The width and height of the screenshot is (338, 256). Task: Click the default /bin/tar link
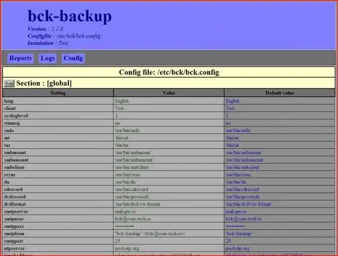click(x=232, y=145)
